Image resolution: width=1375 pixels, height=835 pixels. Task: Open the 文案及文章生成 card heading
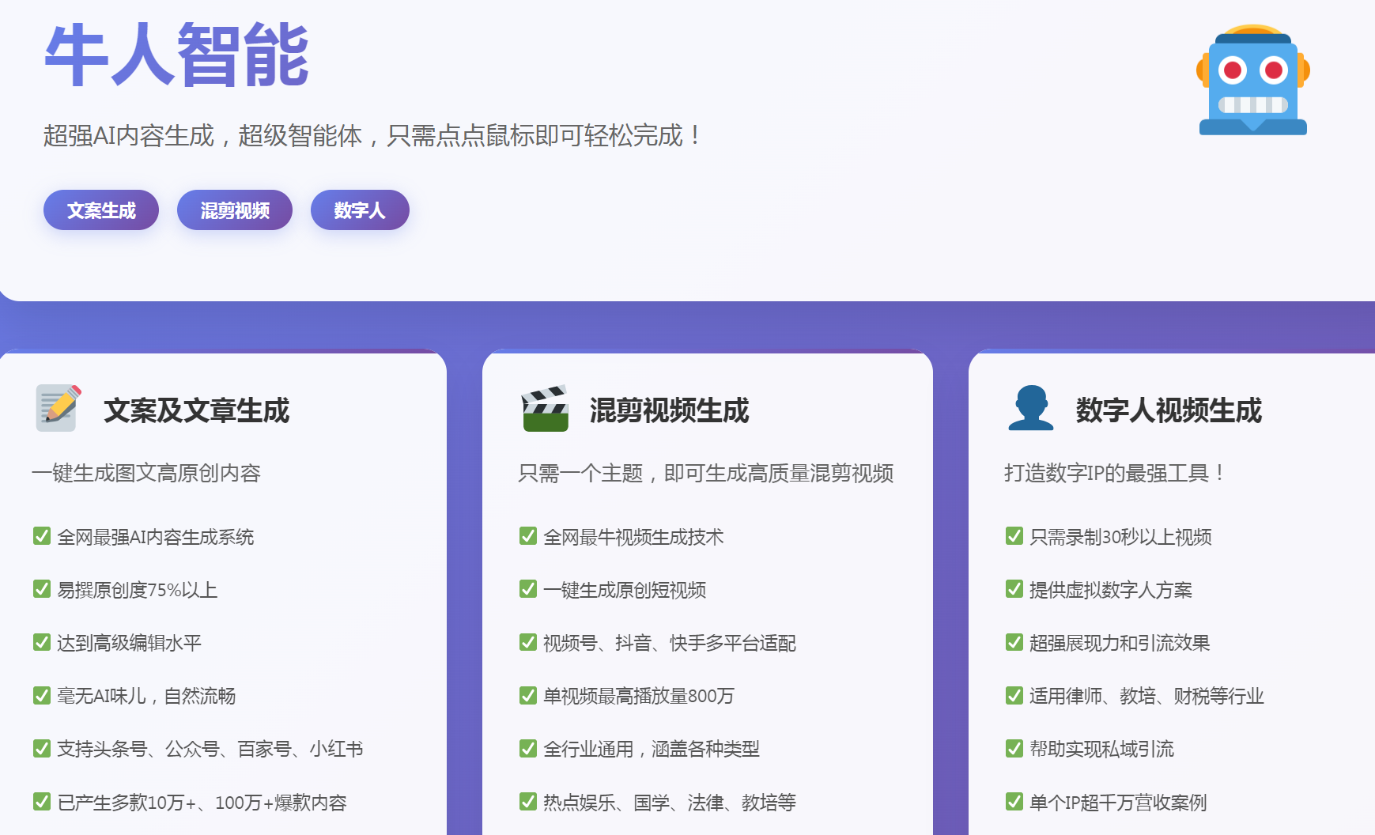coord(197,410)
